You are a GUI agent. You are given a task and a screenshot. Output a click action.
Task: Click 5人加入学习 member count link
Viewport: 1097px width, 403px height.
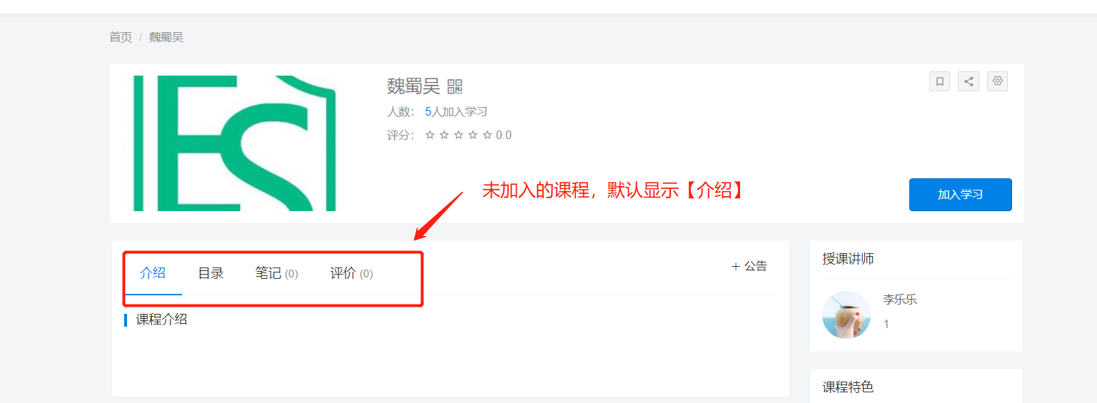(x=456, y=111)
